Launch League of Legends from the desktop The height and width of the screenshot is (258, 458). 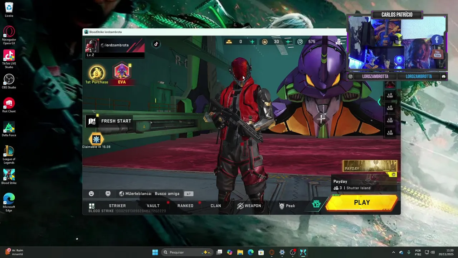[x=9, y=155]
